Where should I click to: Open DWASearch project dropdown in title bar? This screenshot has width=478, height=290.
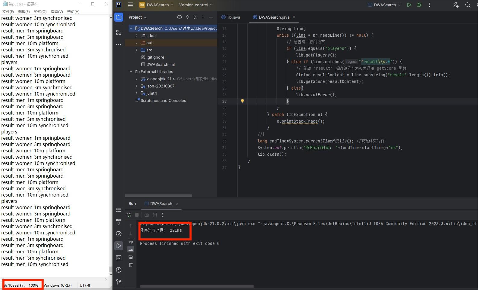pos(156,5)
